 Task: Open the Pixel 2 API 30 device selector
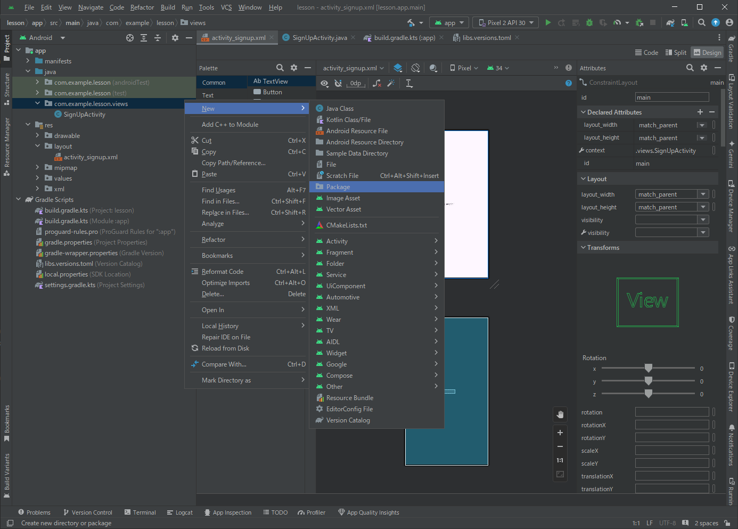[506, 23]
